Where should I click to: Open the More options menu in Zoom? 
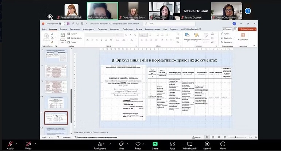[223, 144]
